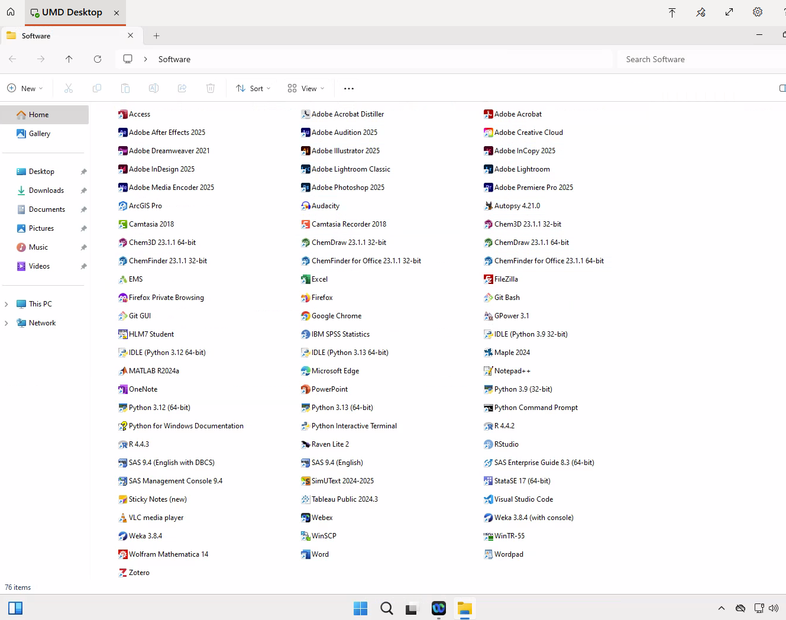Open the Downloads quick access folder

45,190
